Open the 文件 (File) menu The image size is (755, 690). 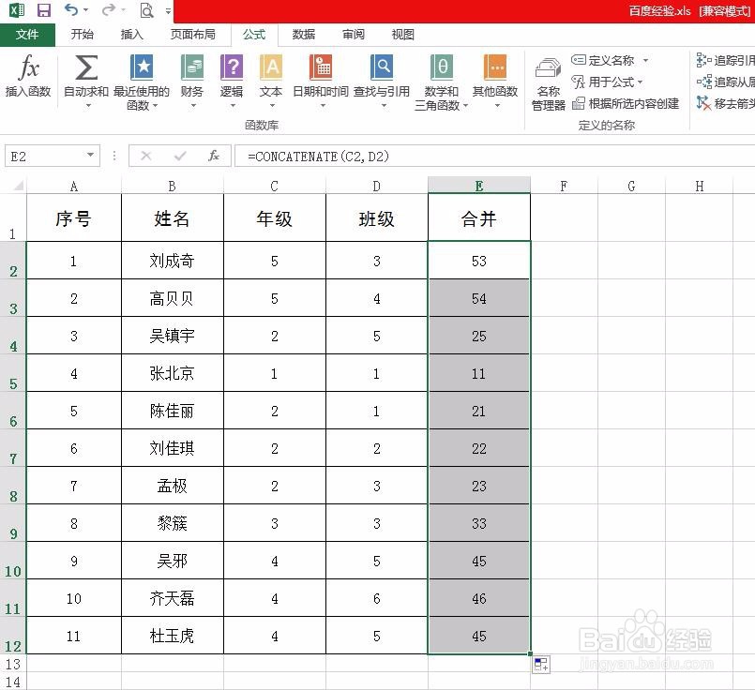click(x=28, y=35)
